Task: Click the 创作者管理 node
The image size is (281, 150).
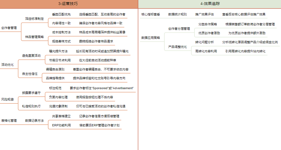Action: point(9,28)
